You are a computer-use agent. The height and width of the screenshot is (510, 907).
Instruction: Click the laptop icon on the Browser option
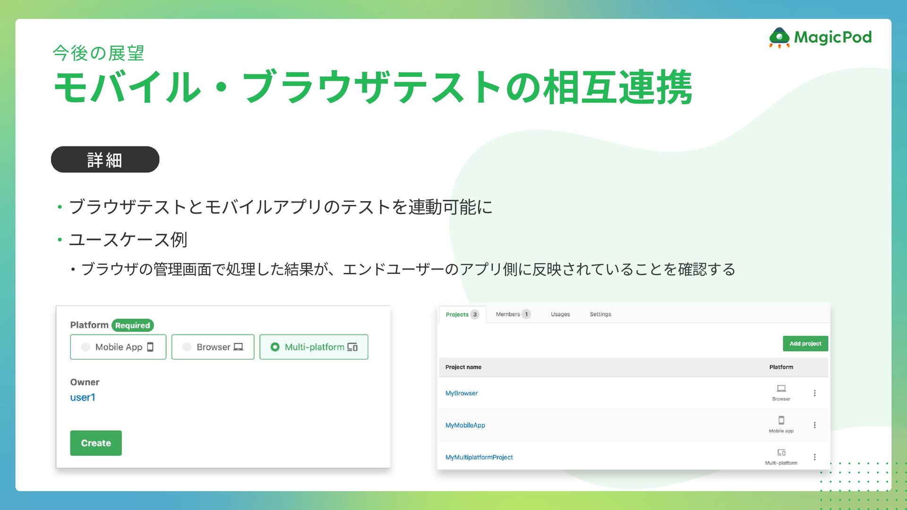[x=239, y=347]
